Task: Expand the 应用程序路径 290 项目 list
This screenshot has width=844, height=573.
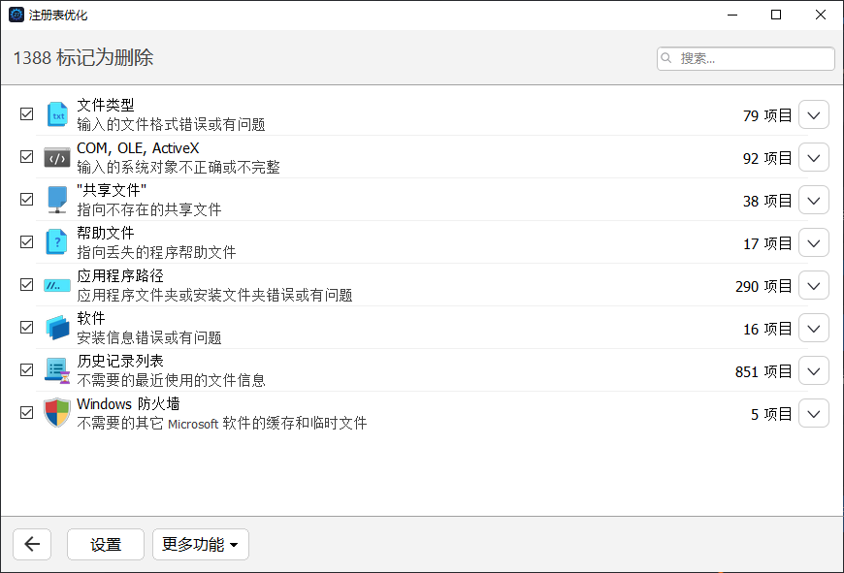Action: pos(813,285)
